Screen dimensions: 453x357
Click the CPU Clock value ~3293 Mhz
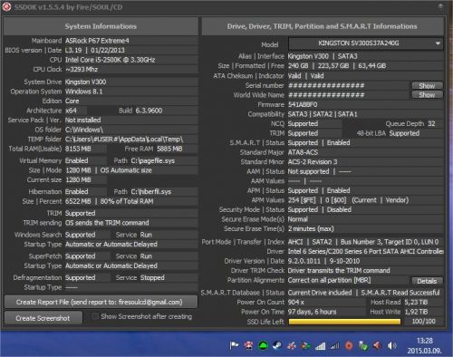tap(82, 69)
